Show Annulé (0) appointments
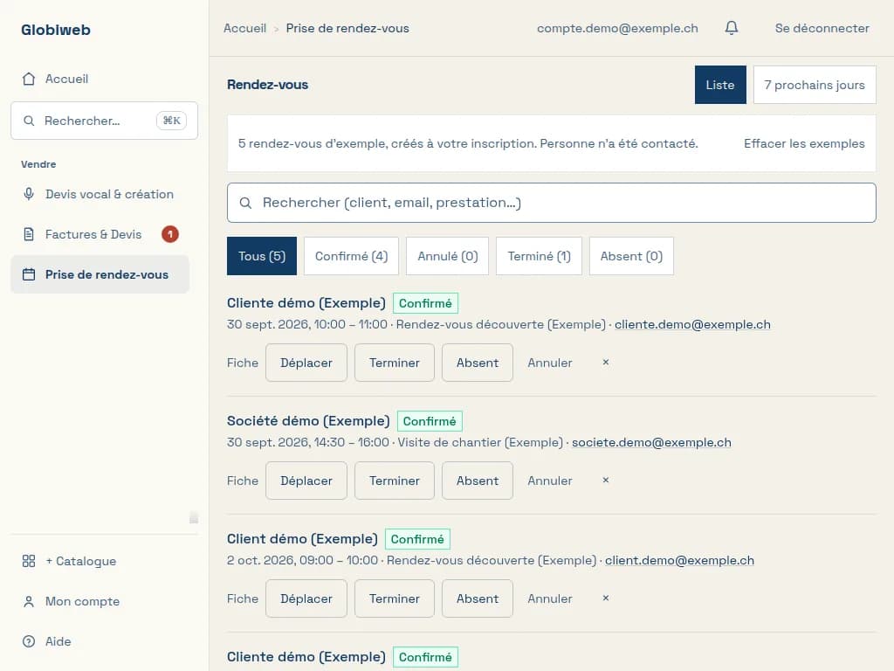Screen dimensions: 894x671 448,256
